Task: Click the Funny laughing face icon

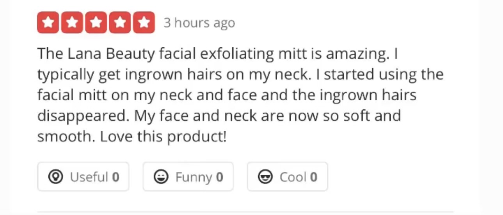Action: click(x=160, y=177)
